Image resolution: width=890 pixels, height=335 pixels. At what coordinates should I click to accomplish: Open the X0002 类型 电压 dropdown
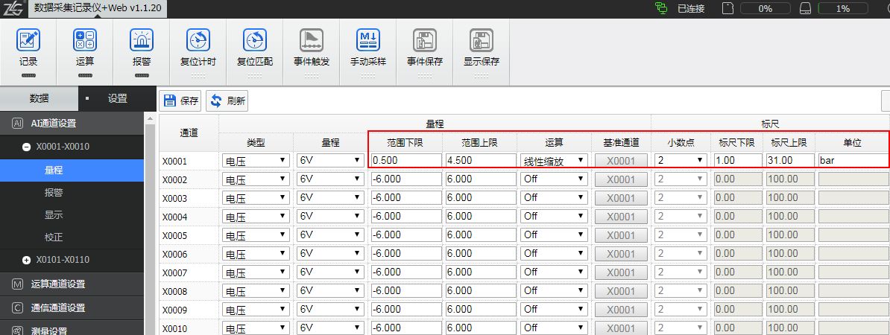(x=256, y=179)
